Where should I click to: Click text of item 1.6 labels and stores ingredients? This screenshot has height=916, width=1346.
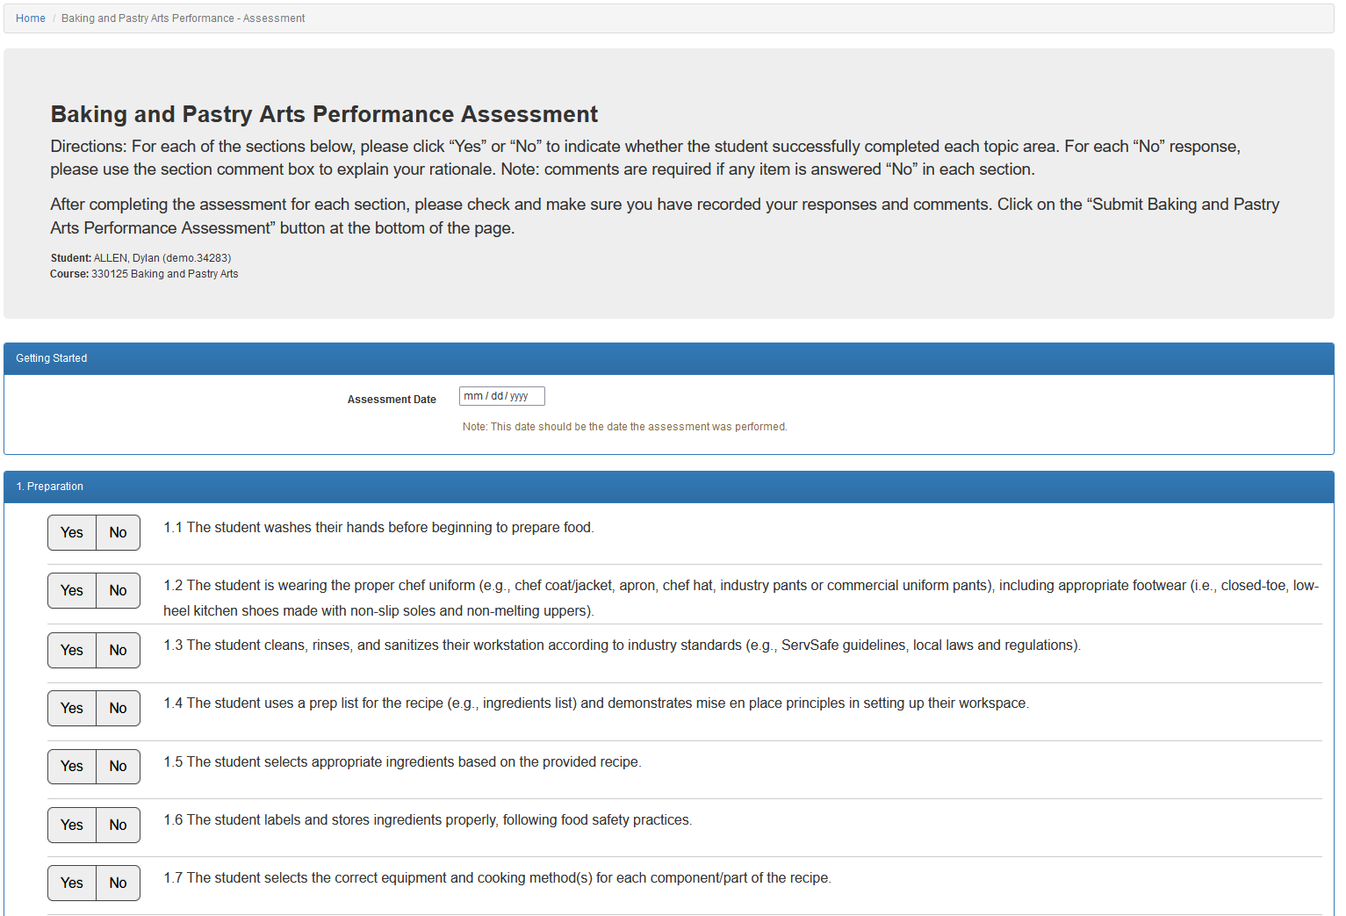[428, 819]
